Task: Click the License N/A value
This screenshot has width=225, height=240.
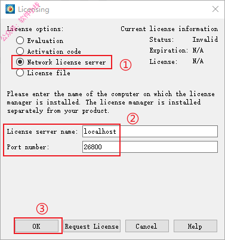Action: click(198, 61)
